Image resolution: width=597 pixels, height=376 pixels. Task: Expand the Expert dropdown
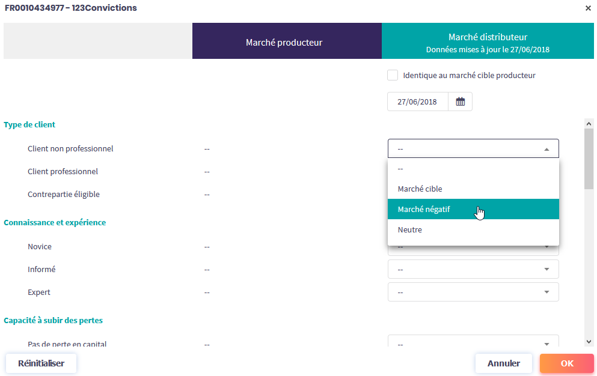coord(473,293)
